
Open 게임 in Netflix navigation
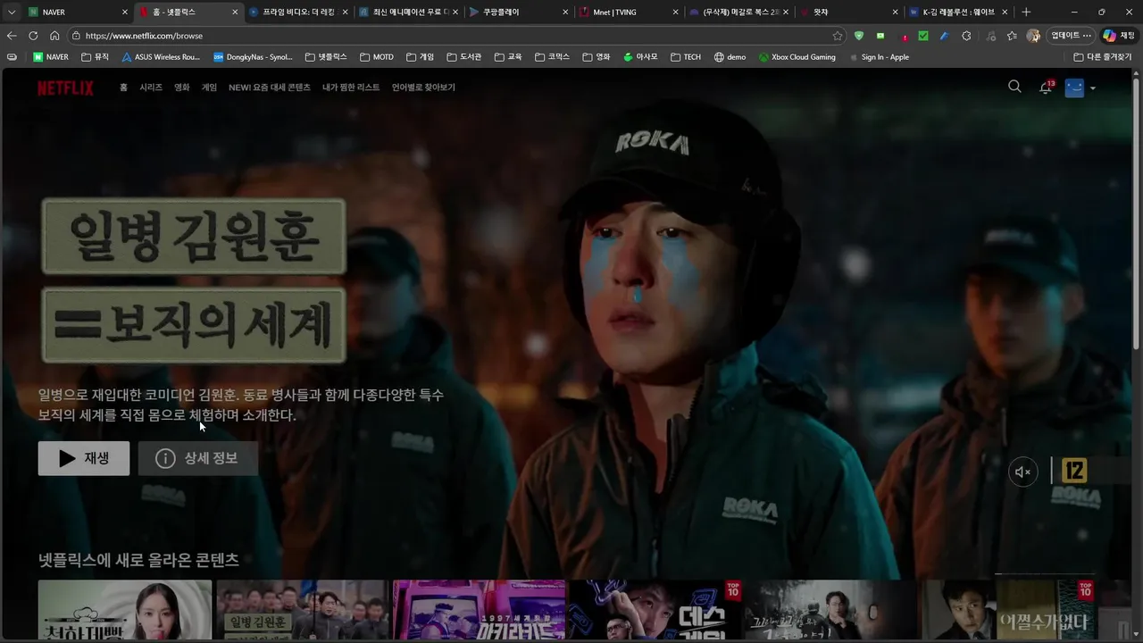(x=209, y=88)
